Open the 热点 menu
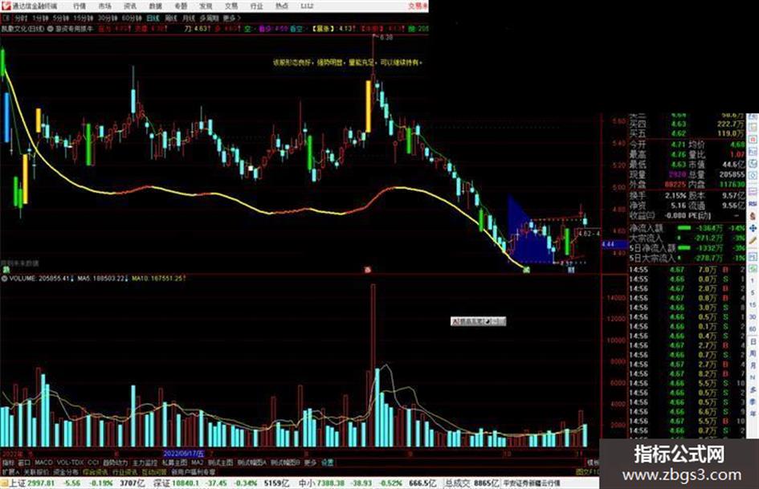The height and width of the screenshot is (489, 759). click(x=281, y=6)
